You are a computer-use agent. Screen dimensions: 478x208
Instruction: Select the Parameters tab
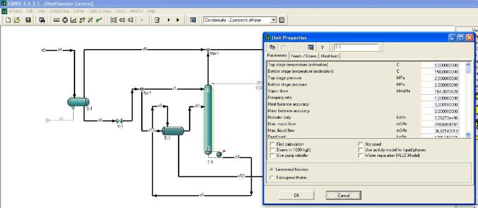click(x=277, y=56)
